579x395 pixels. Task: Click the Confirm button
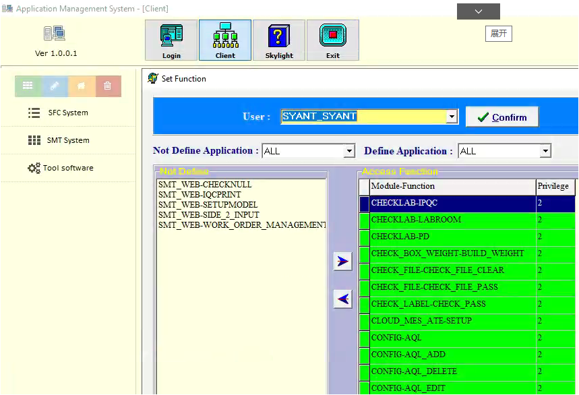[x=502, y=117]
